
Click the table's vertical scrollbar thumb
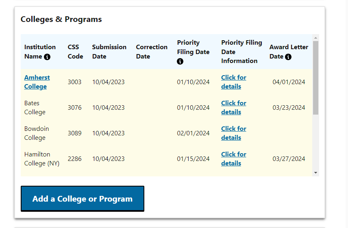pos(315,77)
